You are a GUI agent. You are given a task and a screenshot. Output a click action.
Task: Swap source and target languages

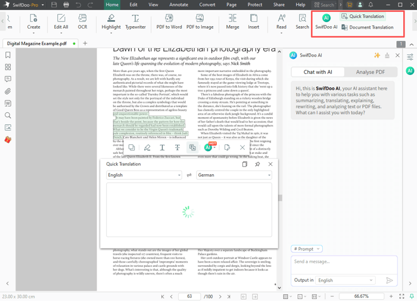[189, 175]
